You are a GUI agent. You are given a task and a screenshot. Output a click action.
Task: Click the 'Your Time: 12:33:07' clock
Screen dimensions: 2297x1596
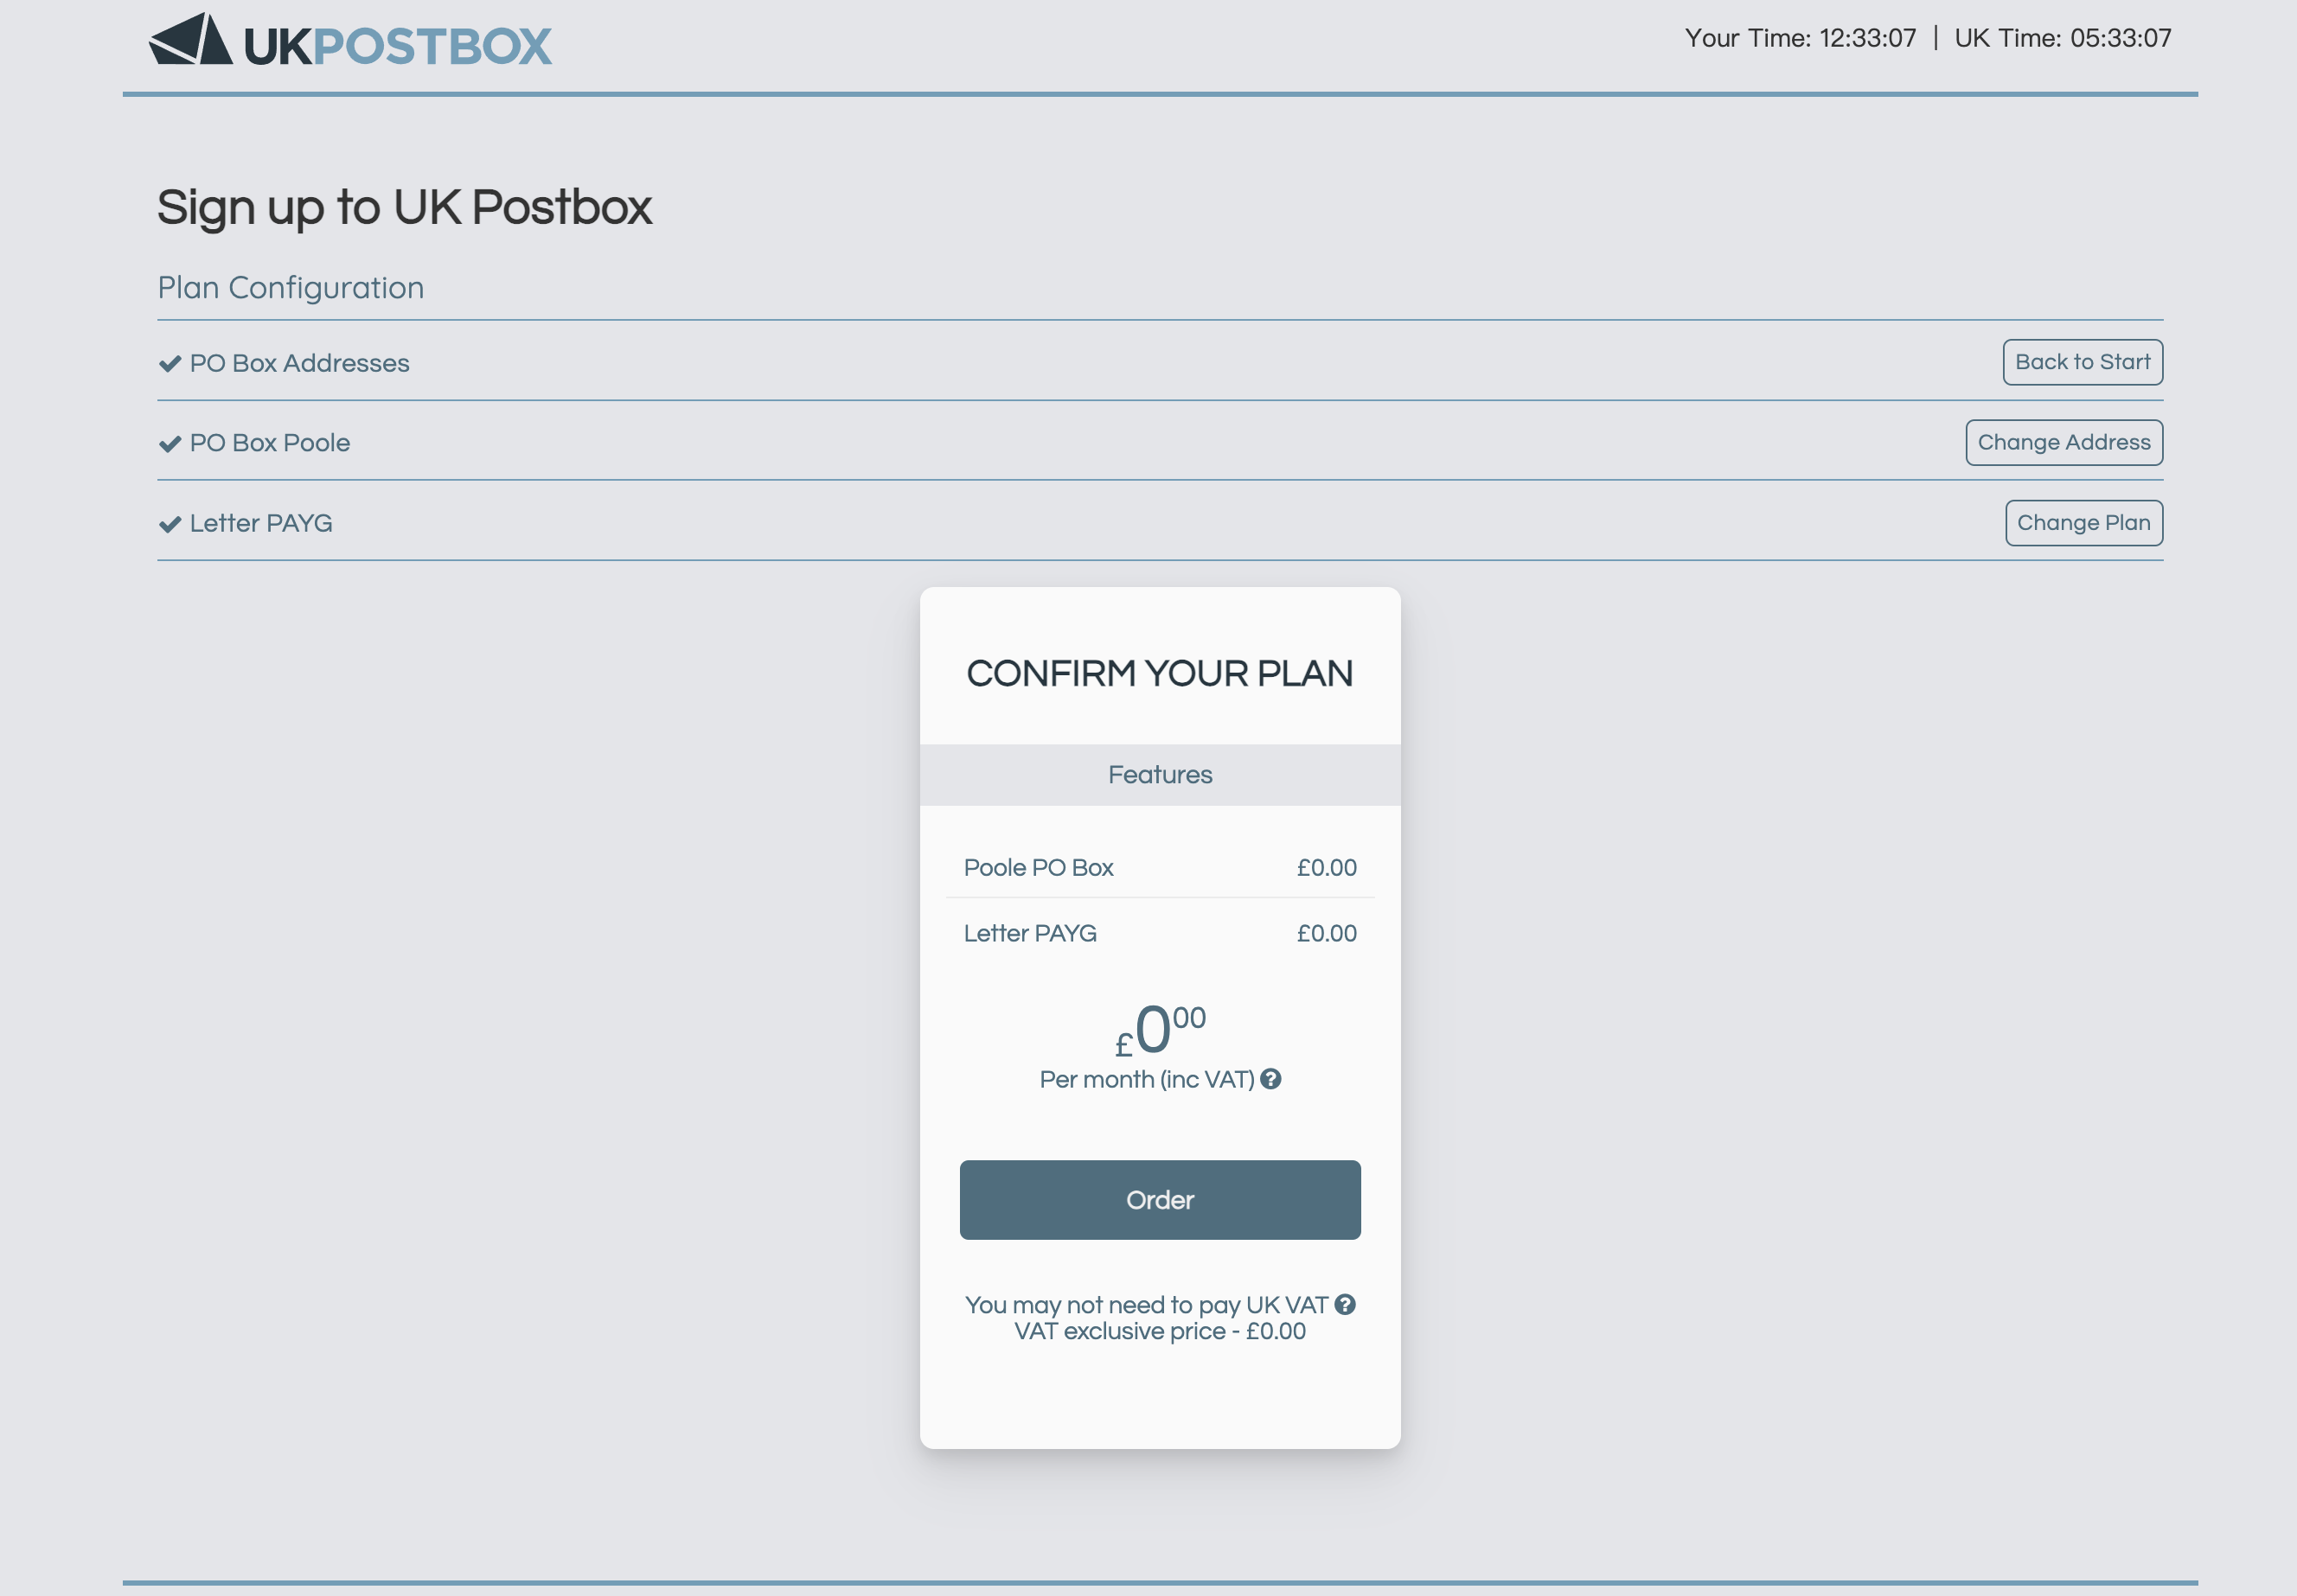click(1800, 38)
